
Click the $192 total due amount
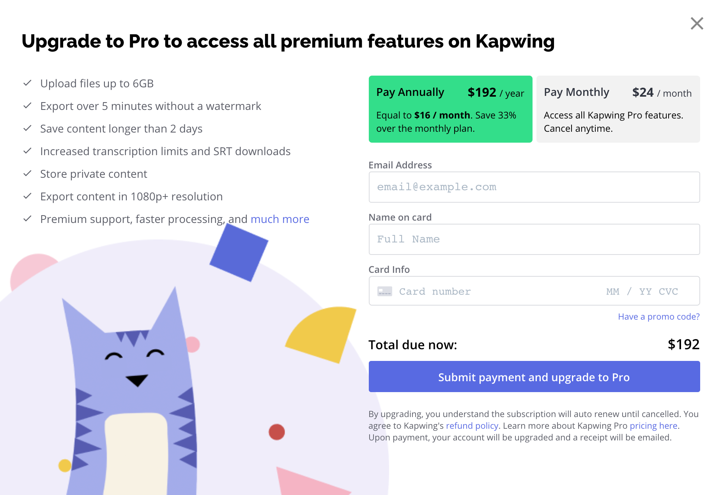(683, 345)
